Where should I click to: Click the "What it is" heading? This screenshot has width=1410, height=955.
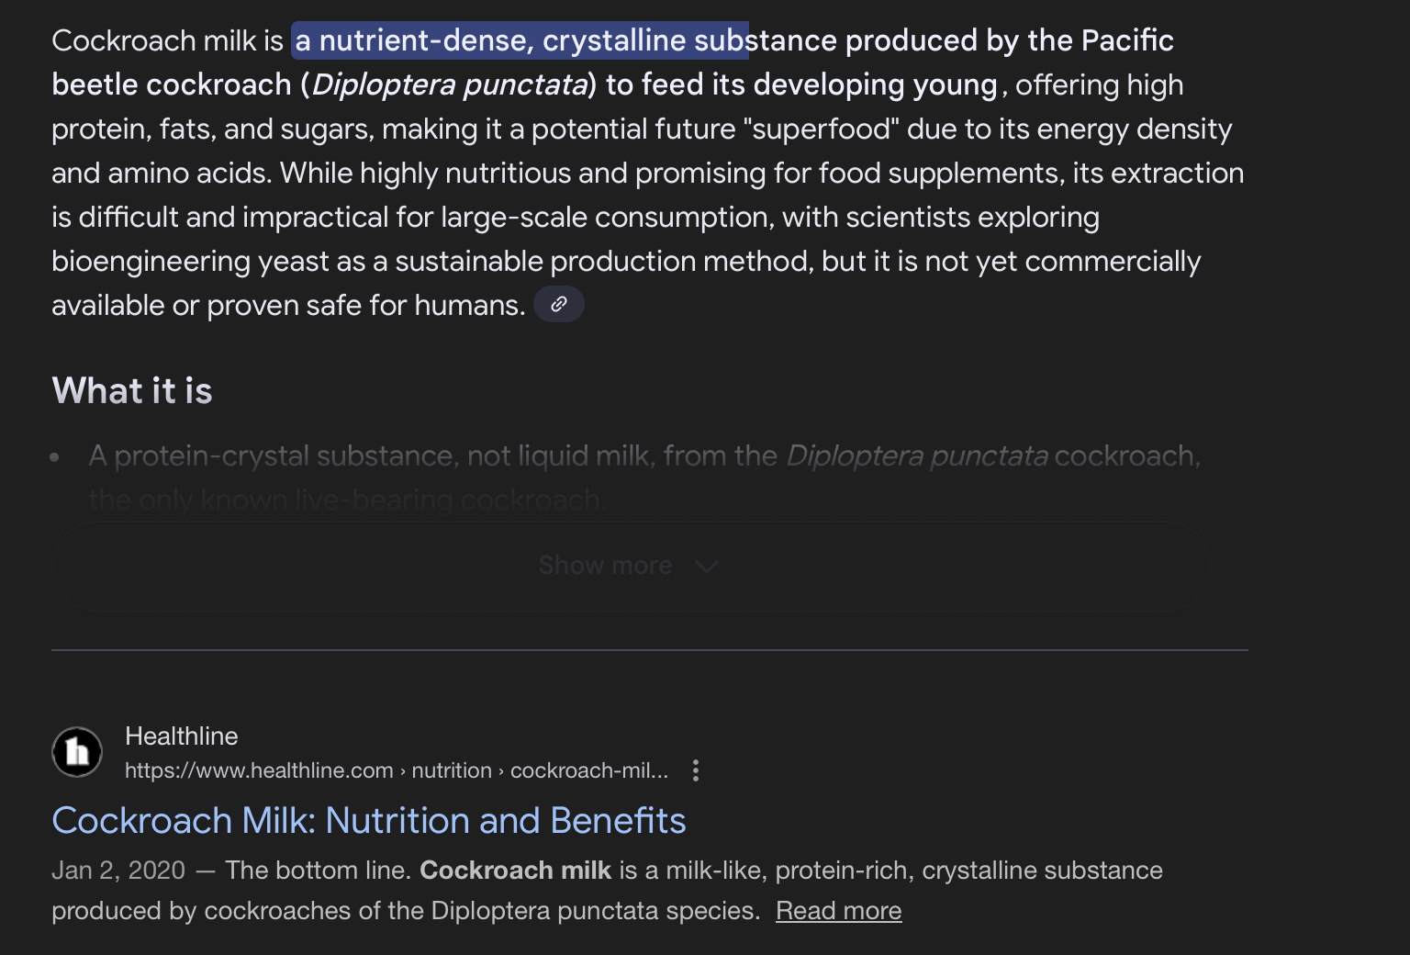point(132,391)
